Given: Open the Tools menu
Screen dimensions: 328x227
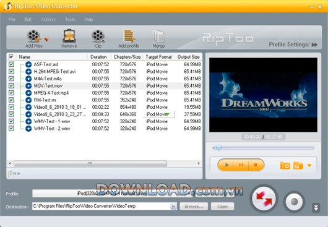Looking at the screenshot, I should [x=70, y=19].
